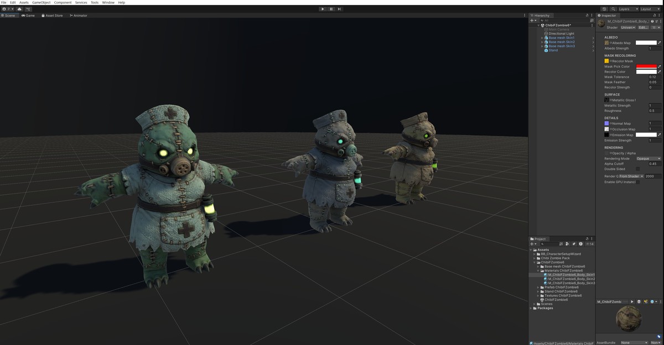664x345 pixels.
Task: Click the Albedo Map texture slot
Action: [x=606, y=43]
